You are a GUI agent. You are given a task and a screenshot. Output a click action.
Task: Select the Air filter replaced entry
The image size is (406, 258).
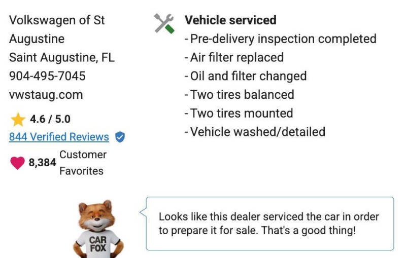click(234, 57)
